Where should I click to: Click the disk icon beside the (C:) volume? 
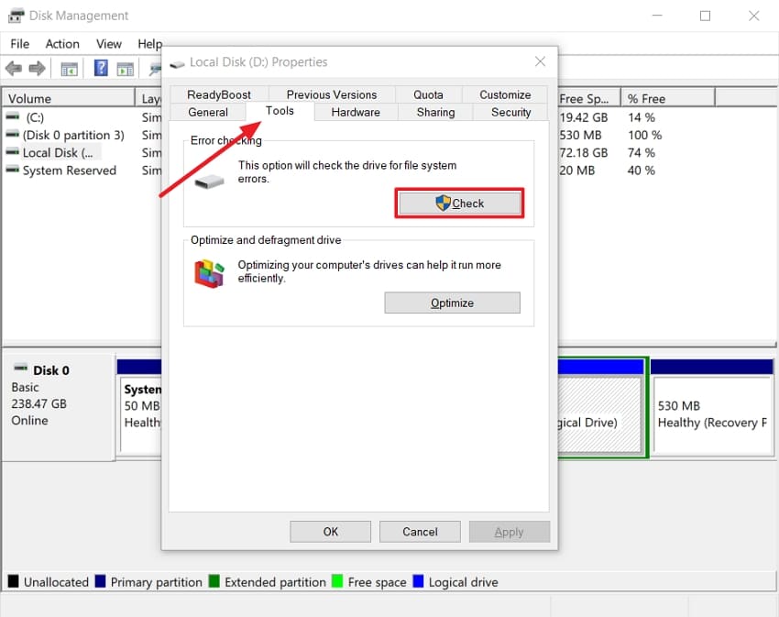(x=13, y=116)
